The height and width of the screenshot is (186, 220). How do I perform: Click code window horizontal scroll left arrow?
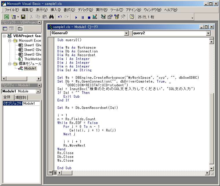(60, 173)
